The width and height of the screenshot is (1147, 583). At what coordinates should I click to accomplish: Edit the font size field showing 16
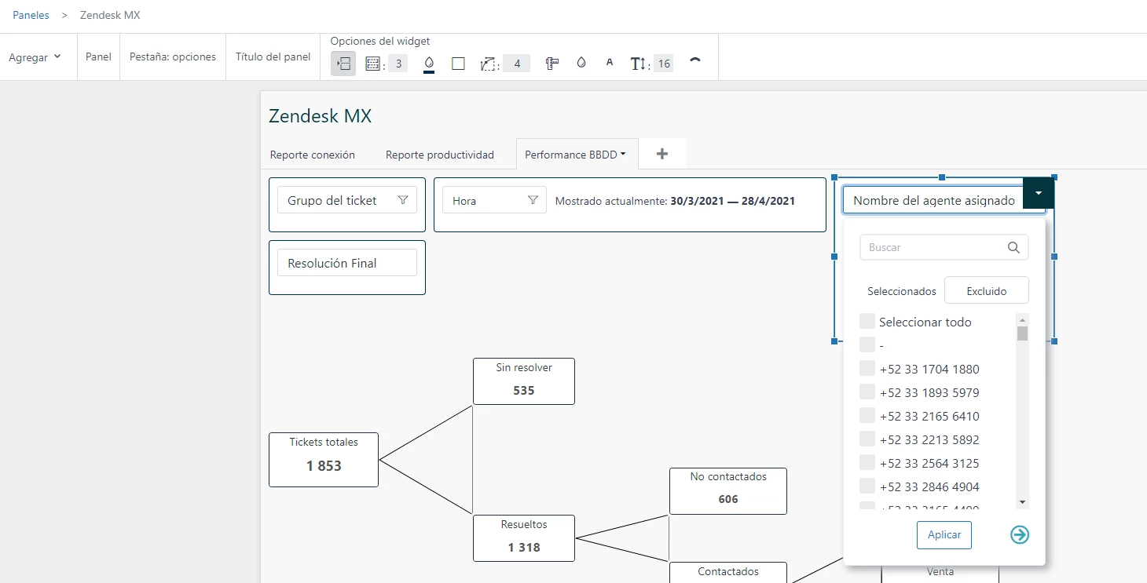tap(664, 64)
